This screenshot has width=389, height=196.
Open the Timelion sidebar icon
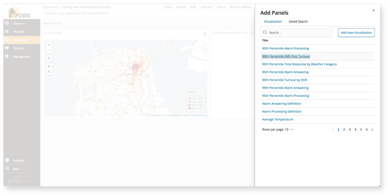[7, 48]
